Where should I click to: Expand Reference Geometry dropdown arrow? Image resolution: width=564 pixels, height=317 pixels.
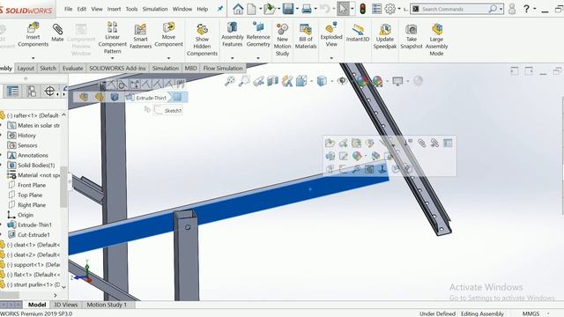point(258,58)
